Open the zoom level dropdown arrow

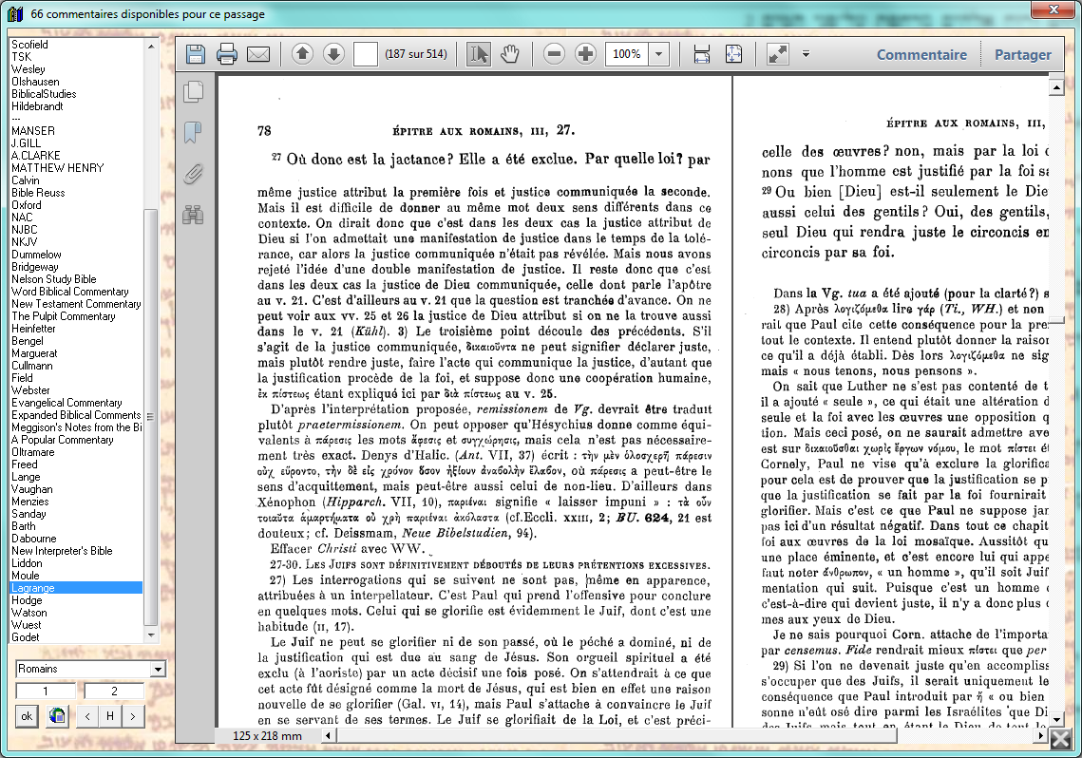(x=659, y=54)
